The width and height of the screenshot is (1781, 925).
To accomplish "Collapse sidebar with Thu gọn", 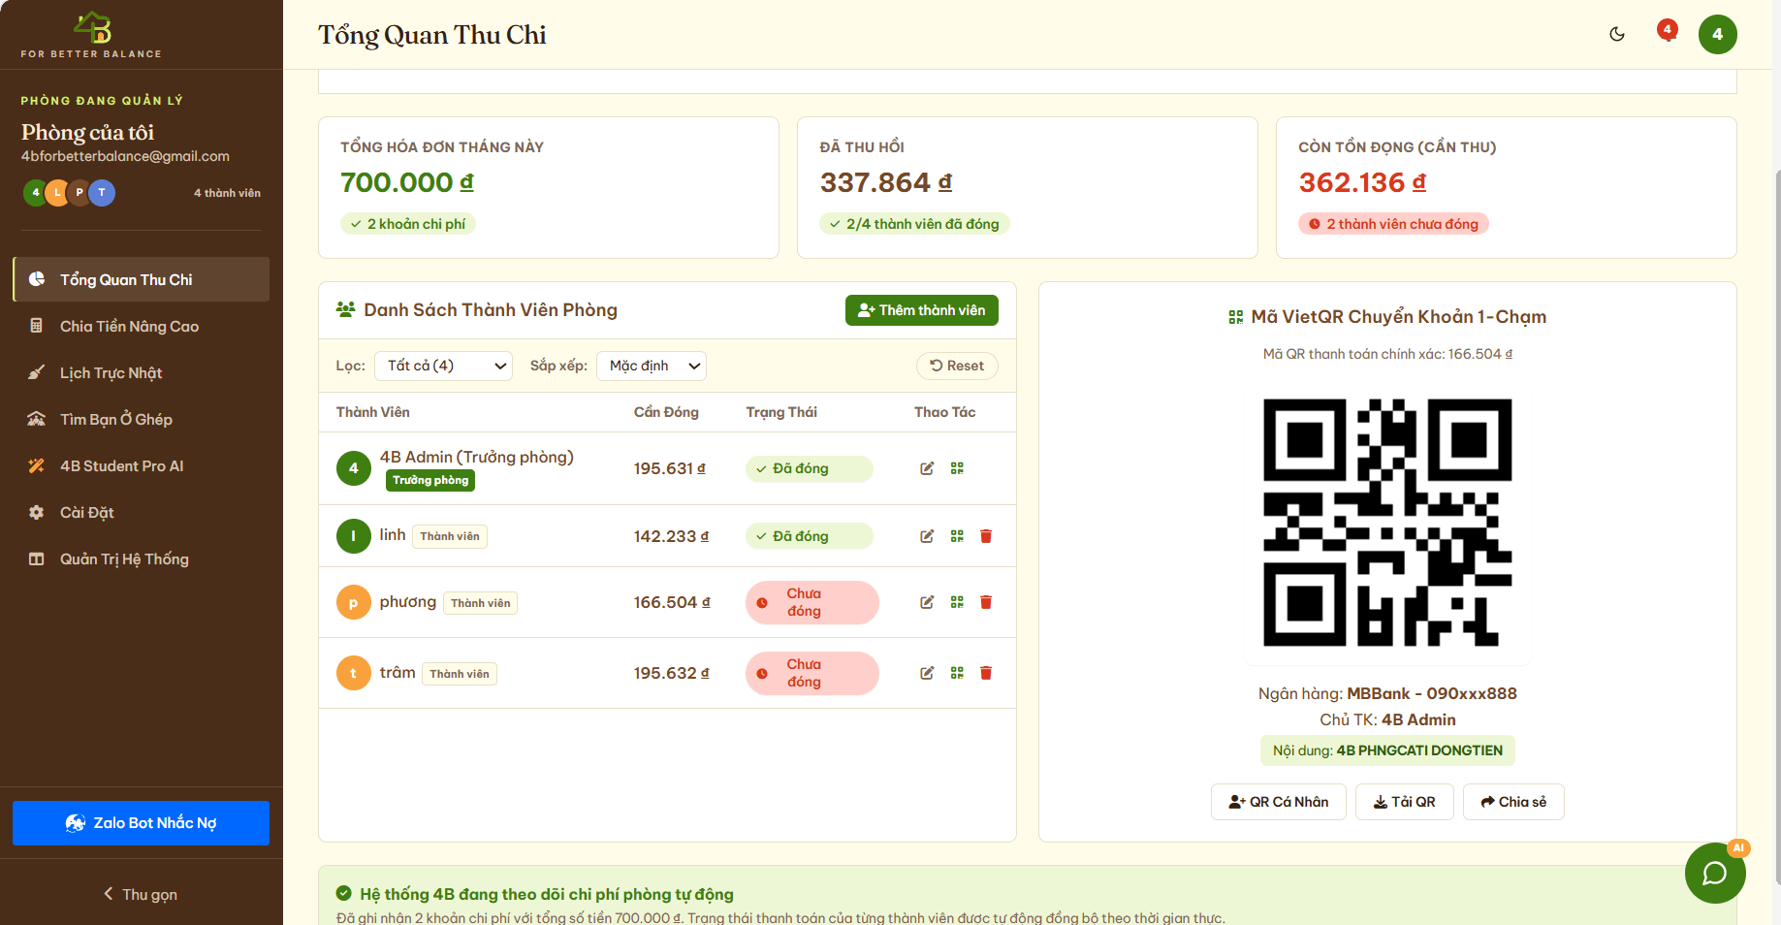I will click(142, 894).
